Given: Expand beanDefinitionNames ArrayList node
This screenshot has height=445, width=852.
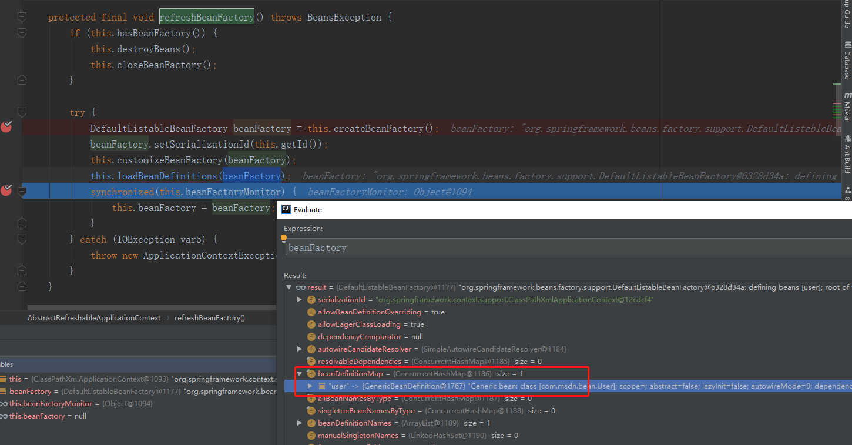Looking at the screenshot, I should (300, 423).
